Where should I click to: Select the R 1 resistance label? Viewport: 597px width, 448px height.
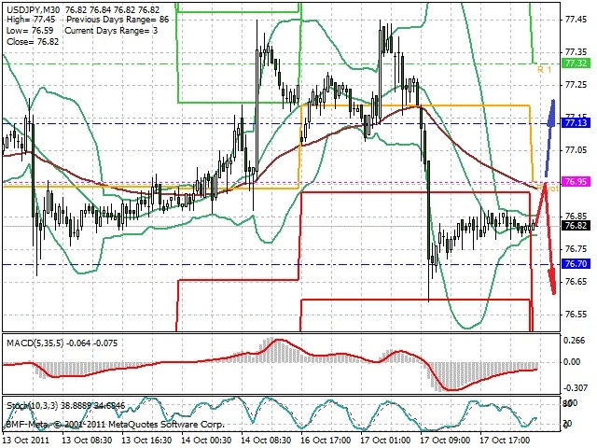(x=544, y=70)
